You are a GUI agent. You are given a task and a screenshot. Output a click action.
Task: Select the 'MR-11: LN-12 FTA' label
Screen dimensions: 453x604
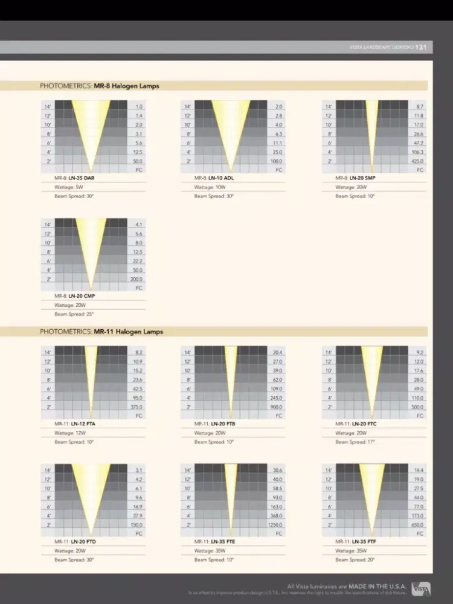point(75,424)
